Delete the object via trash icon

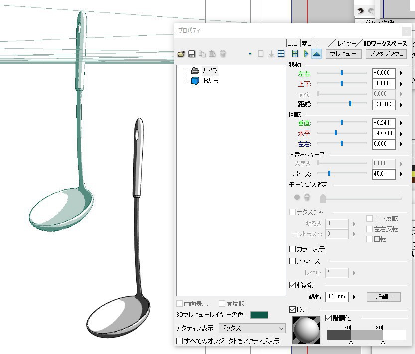[222, 54]
